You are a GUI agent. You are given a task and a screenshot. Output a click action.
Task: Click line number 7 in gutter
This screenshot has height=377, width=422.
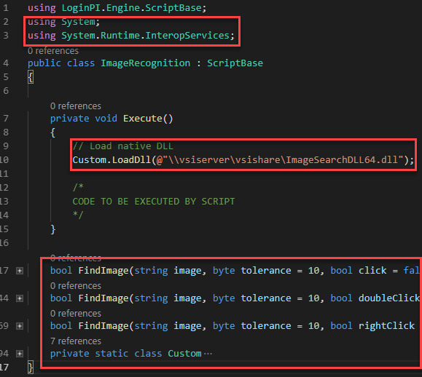pyautogui.click(x=6, y=119)
